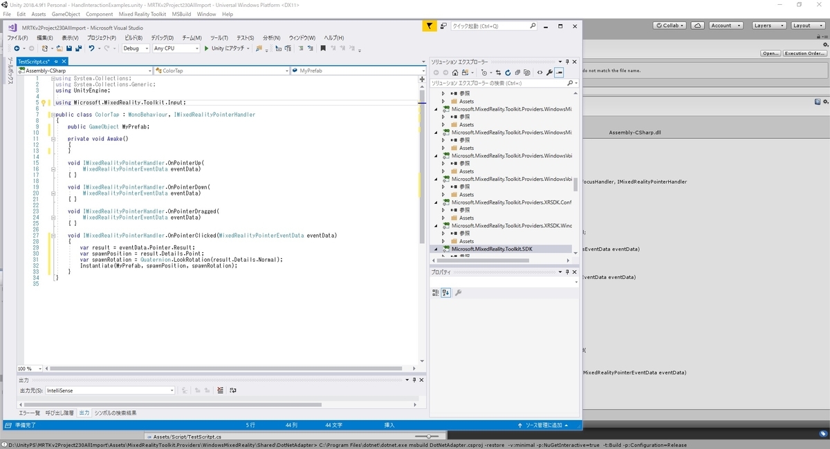The width and height of the screenshot is (830, 449).
Task: Click the Home icon in Solution Explorer
Action: pos(455,73)
